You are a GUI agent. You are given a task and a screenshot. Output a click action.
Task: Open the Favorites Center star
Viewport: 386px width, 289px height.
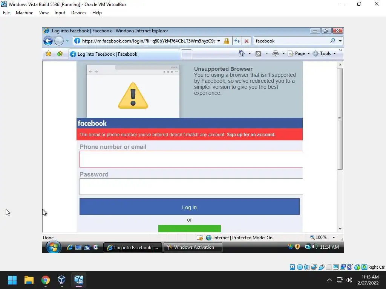click(x=49, y=53)
